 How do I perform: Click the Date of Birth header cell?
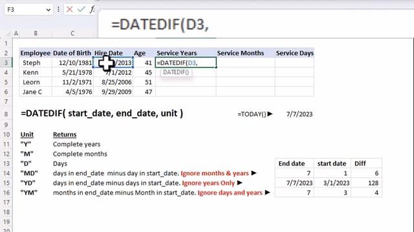click(x=72, y=53)
